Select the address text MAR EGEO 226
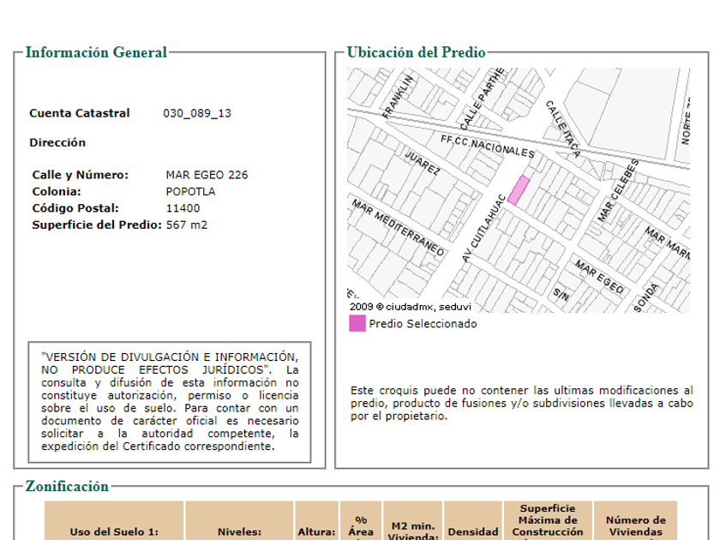 point(207,175)
